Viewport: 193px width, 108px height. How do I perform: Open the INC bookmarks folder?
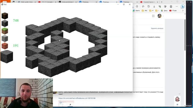[x=144, y=11]
